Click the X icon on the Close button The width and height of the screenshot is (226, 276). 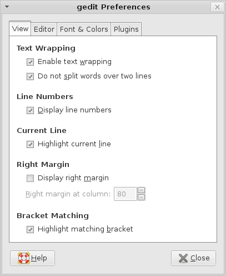(183, 258)
